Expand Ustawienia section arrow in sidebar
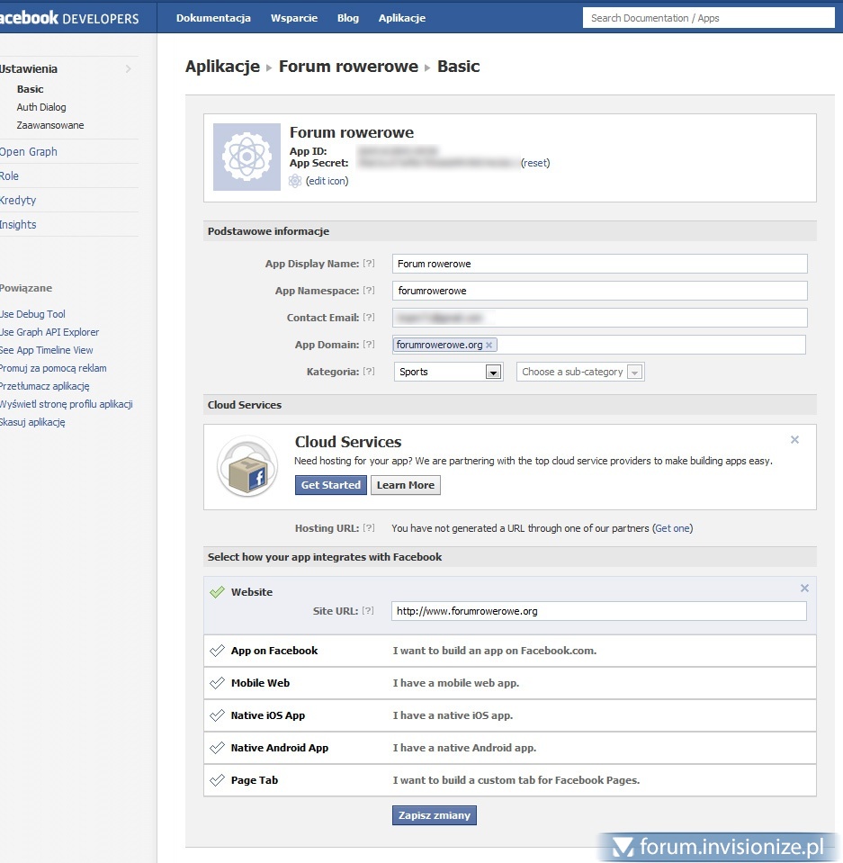This screenshot has height=863, width=843. click(x=128, y=69)
